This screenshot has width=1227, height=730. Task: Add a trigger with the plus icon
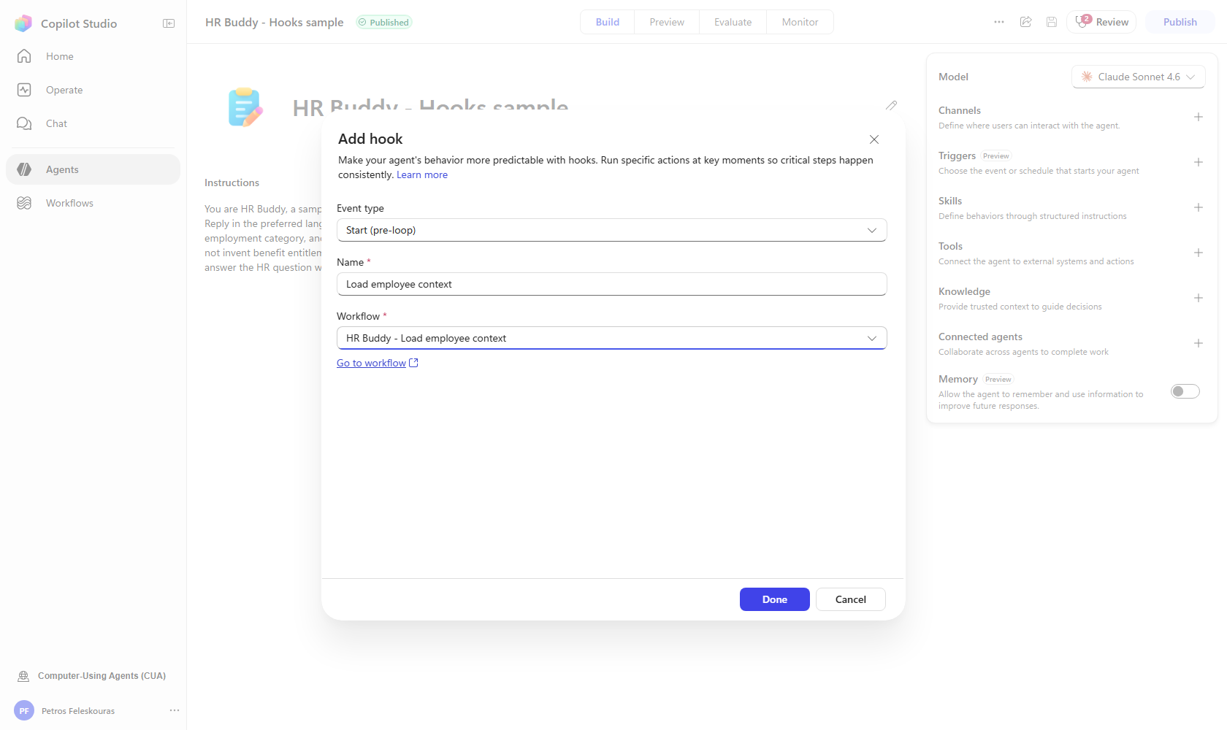[x=1199, y=162]
